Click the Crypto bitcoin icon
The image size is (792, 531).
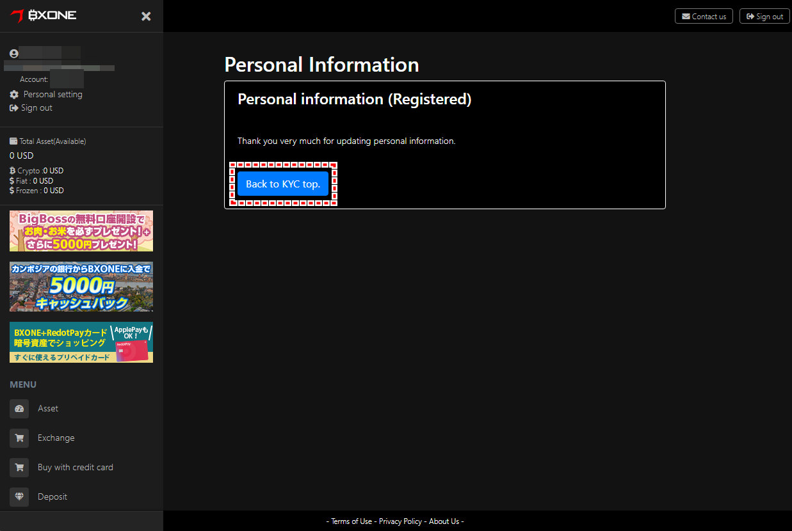pyautogui.click(x=13, y=171)
